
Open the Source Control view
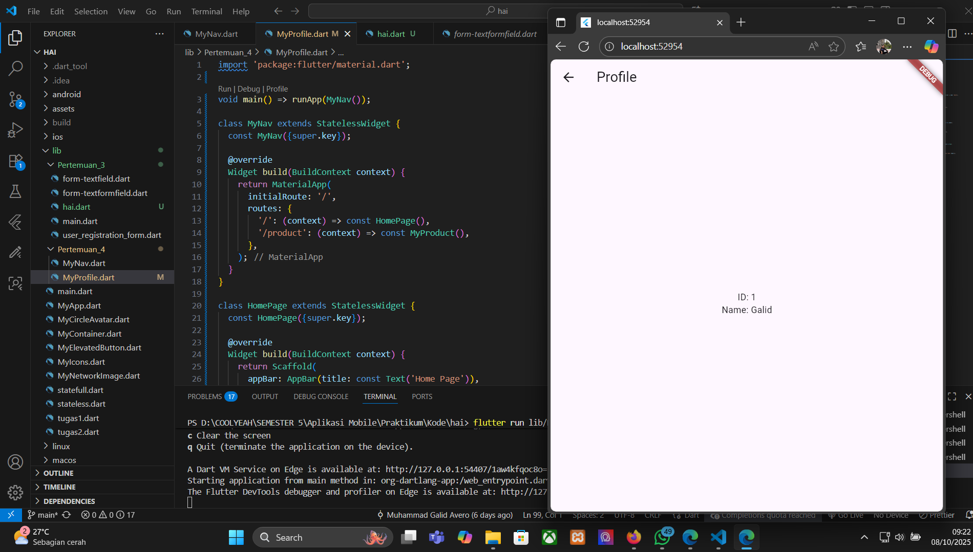pyautogui.click(x=15, y=99)
